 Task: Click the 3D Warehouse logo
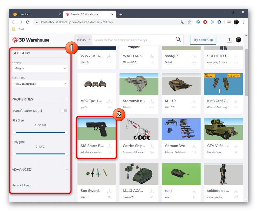coord(31,40)
